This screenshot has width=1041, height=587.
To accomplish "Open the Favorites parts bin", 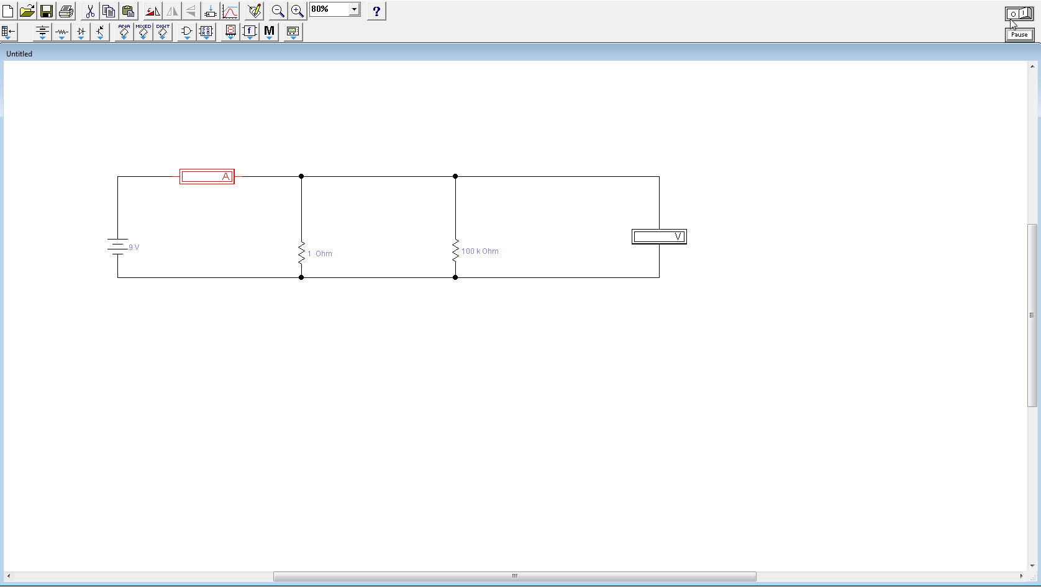I will tap(9, 32).
